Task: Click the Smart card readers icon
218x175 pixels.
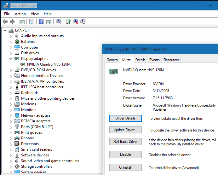Action: [17, 149]
